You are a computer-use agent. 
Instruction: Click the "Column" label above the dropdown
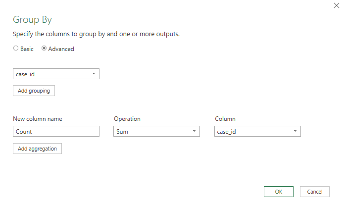point(225,119)
